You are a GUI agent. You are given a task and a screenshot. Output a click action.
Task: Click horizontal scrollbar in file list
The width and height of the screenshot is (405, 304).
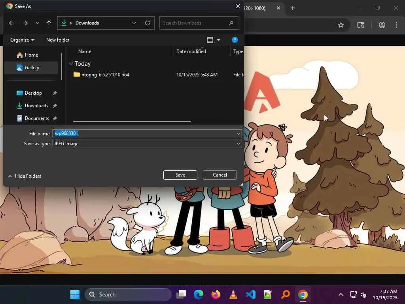coord(132,121)
